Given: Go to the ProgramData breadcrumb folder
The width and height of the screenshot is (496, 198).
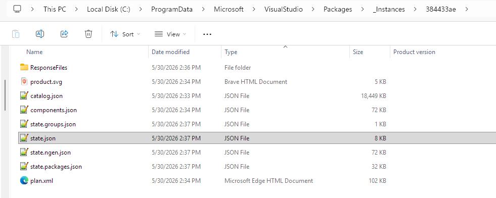Looking at the screenshot, I should point(172,9).
